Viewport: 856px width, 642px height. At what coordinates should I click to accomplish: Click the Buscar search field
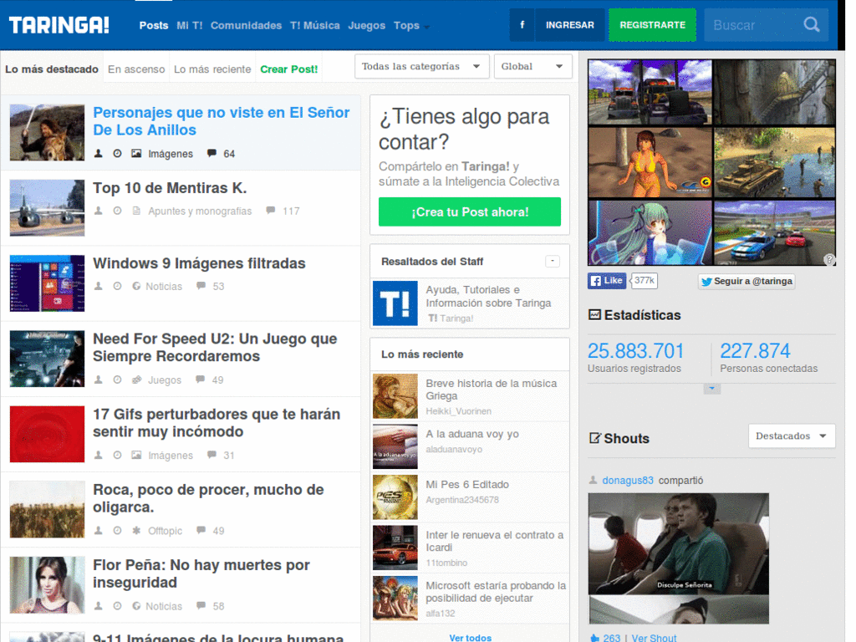[755, 25]
